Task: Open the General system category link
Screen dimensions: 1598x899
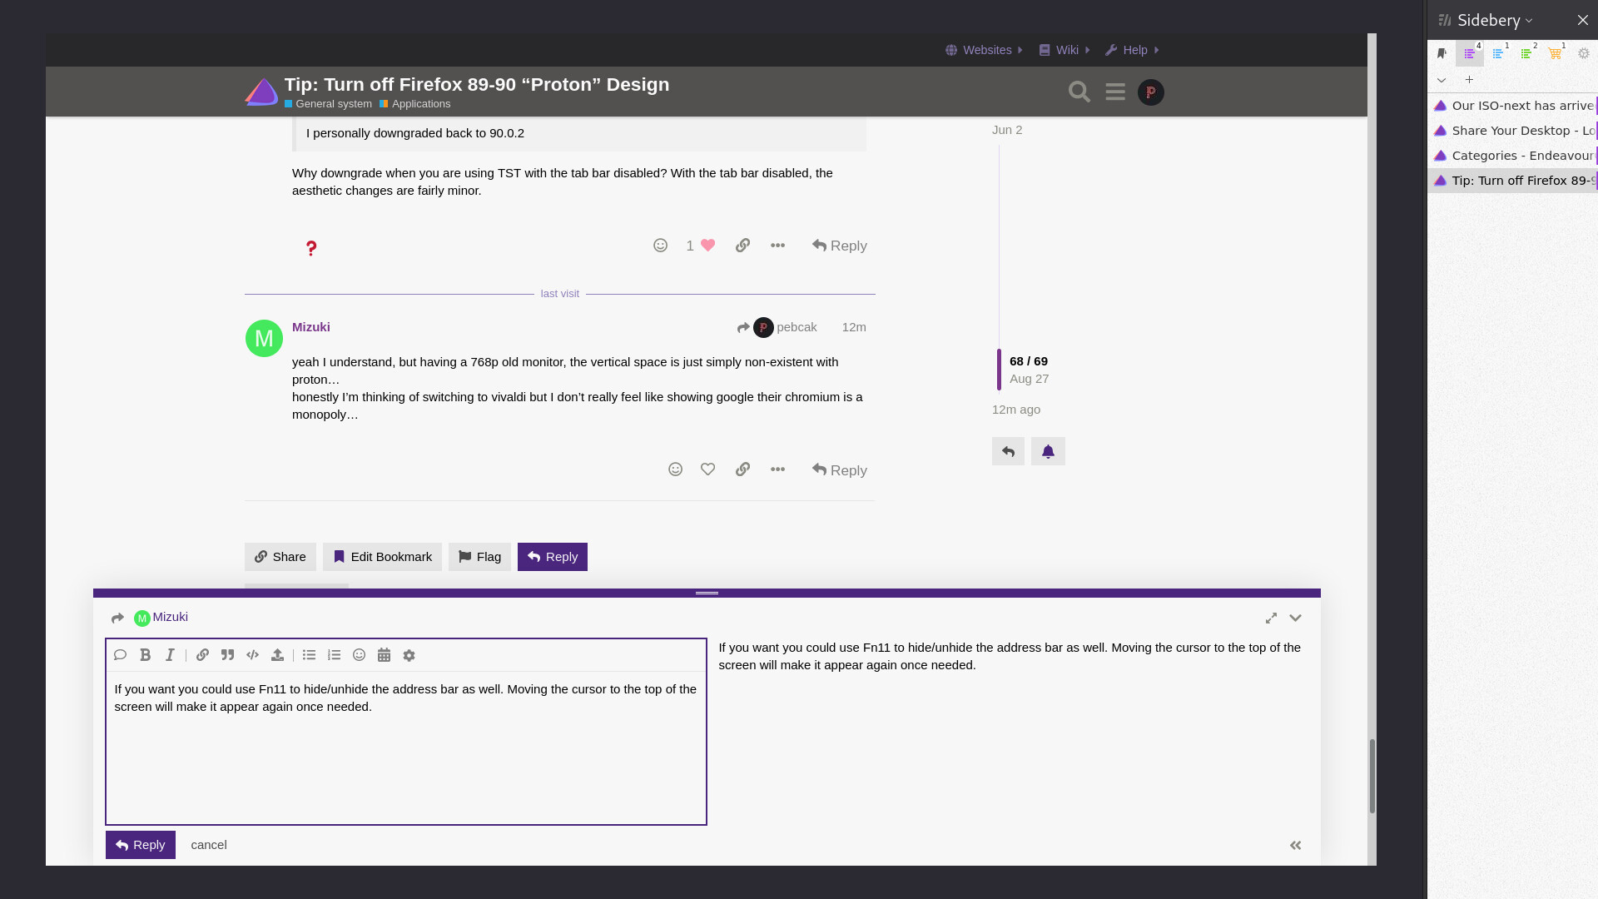Action: [328, 104]
